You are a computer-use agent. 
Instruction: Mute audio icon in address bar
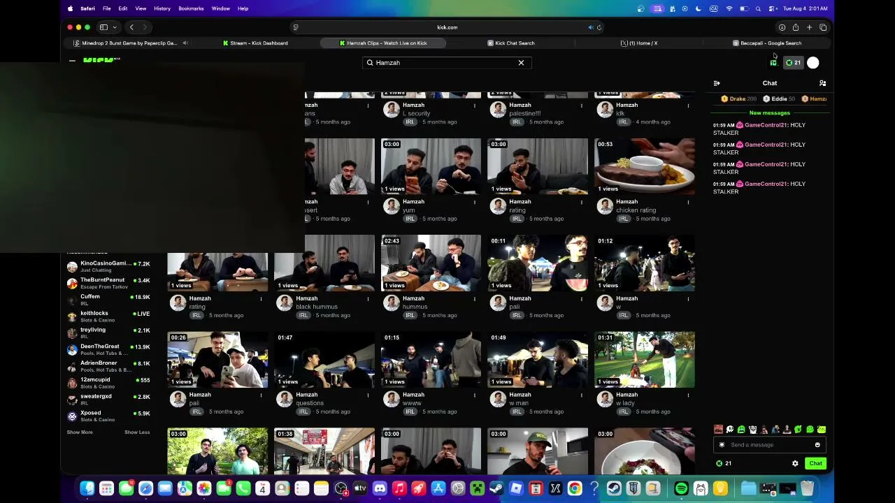click(591, 27)
